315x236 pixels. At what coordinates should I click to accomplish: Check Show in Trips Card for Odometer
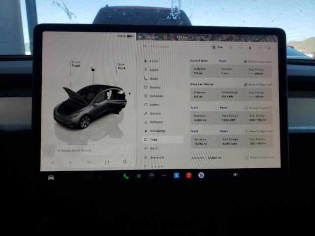[247, 157]
